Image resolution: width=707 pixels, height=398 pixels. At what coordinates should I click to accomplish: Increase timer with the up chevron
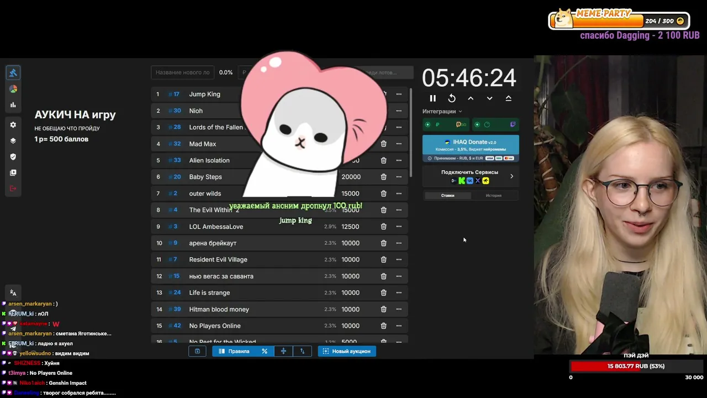pyautogui.click(x=471, y=98)
